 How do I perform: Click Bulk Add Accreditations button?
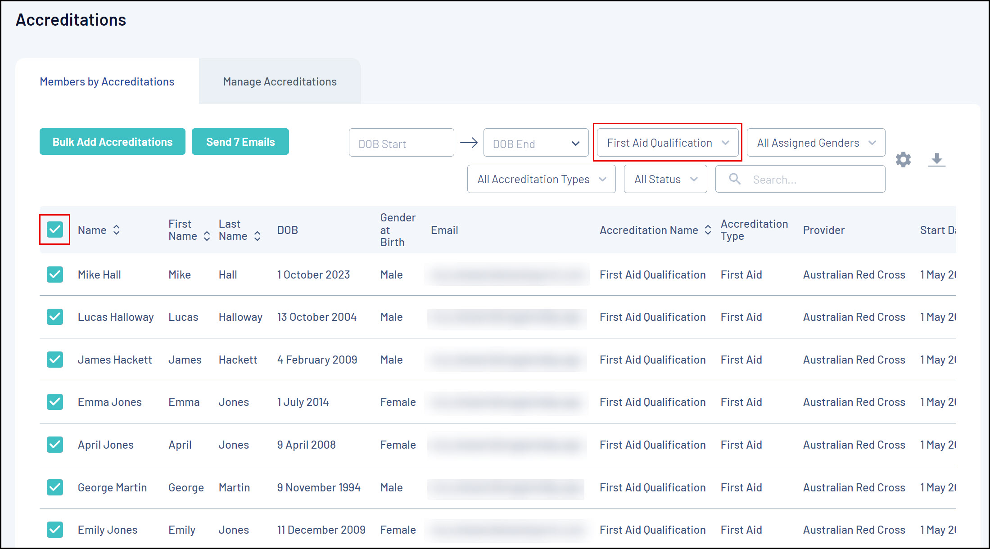[x=113, y=142]
